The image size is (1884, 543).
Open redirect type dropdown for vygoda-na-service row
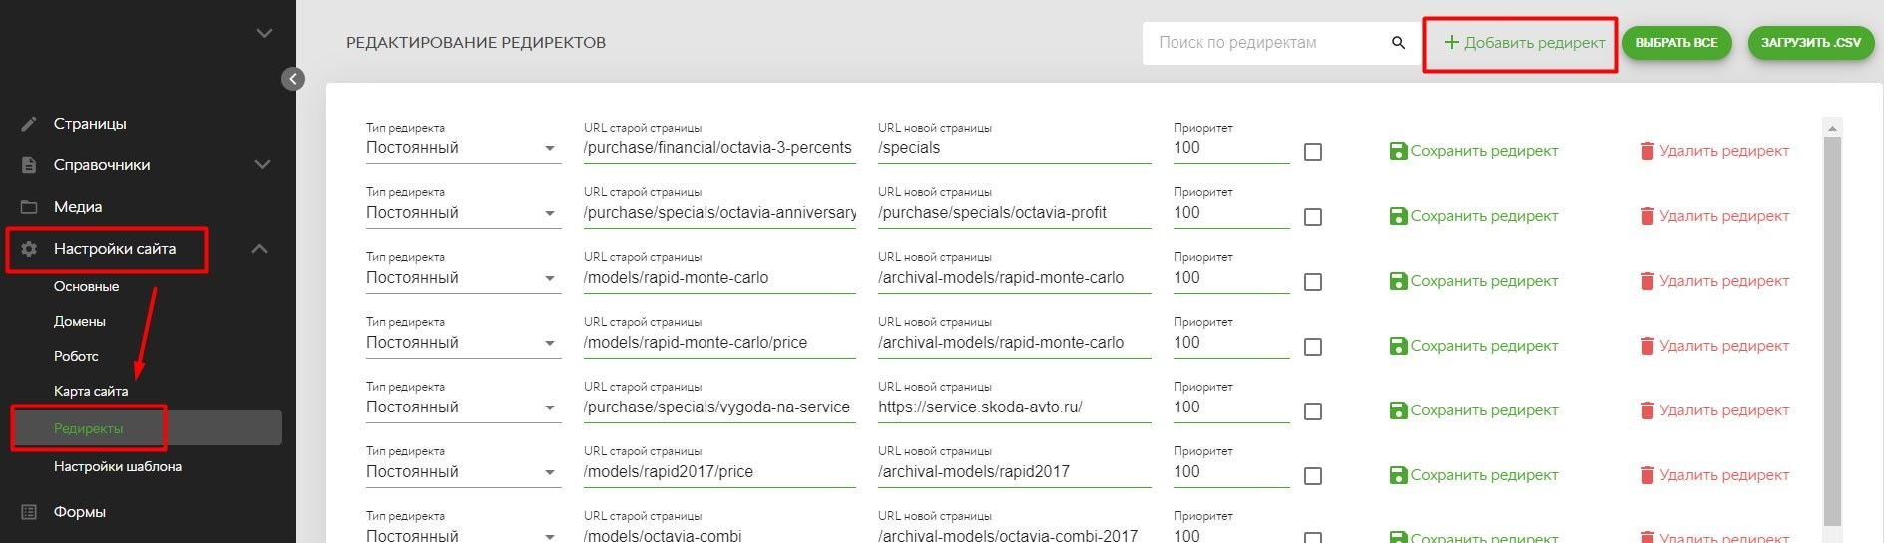(x=463, y=407)
